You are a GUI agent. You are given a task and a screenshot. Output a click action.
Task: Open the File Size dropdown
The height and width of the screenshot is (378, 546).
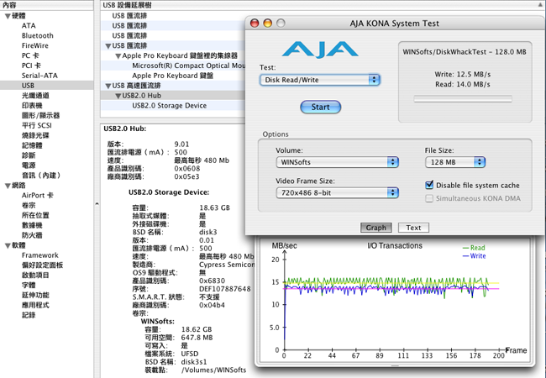pyautogui.click(x=455, y=162)
